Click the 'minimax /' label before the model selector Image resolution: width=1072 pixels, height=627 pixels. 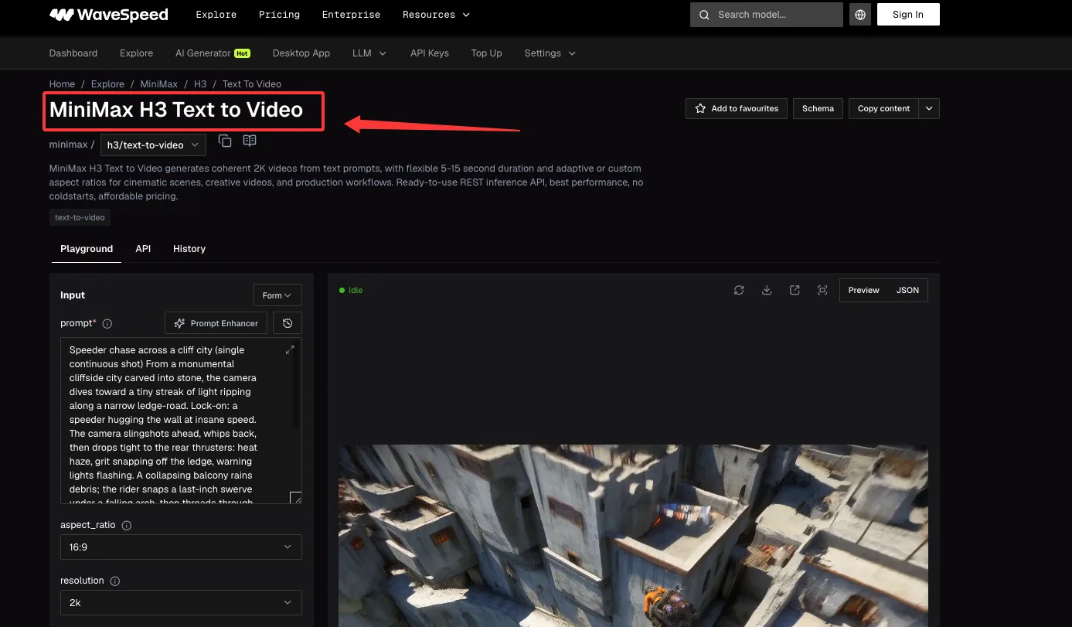[x=72, y=145]
